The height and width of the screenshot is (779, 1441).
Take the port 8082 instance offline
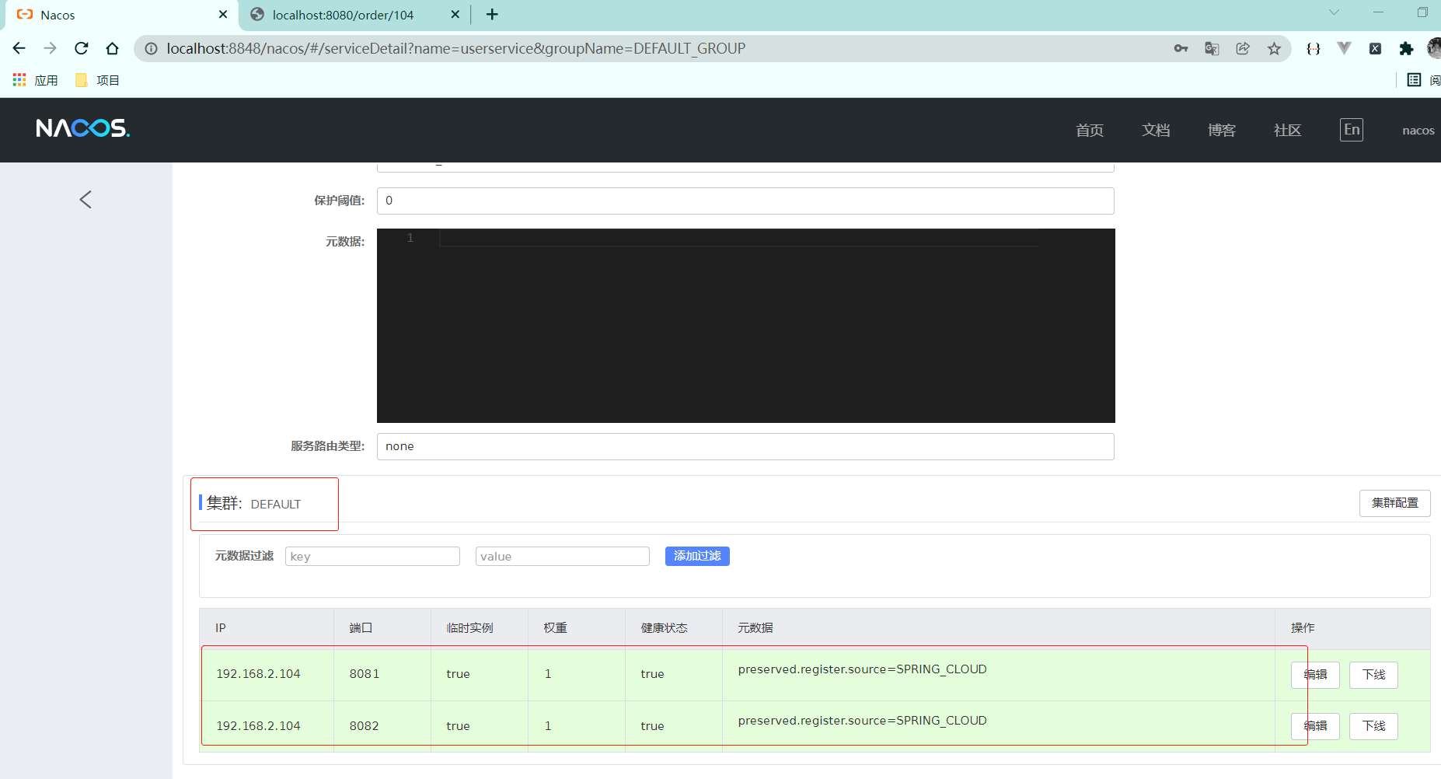1373,726
